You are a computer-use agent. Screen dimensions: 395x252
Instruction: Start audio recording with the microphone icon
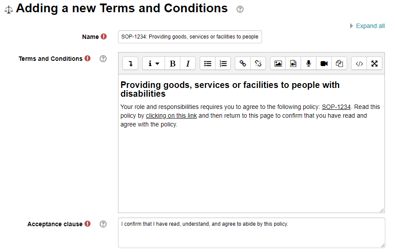[x=309, y=63]
